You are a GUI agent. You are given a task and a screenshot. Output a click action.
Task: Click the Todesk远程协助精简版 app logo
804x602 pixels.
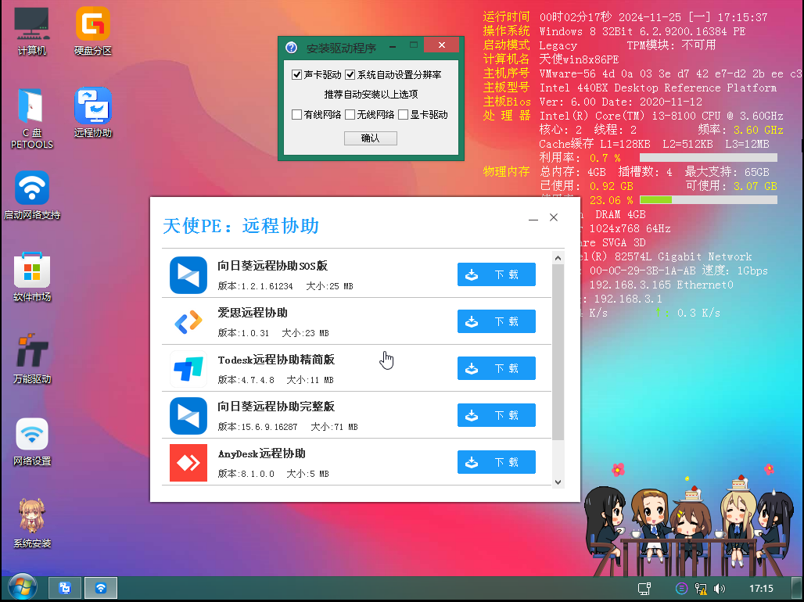(188, 369)
